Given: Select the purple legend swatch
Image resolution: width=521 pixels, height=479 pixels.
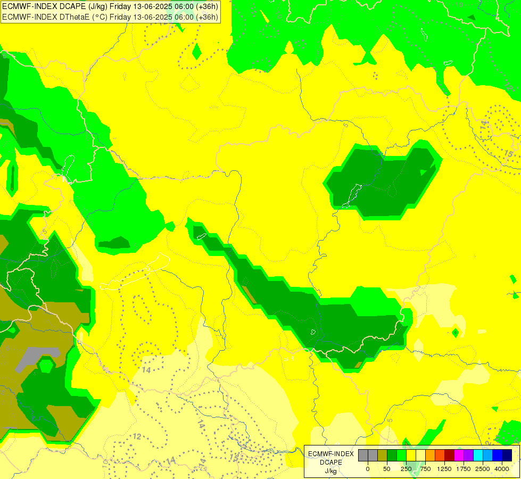Looking at the screenshot, I should tap(468, 455).
